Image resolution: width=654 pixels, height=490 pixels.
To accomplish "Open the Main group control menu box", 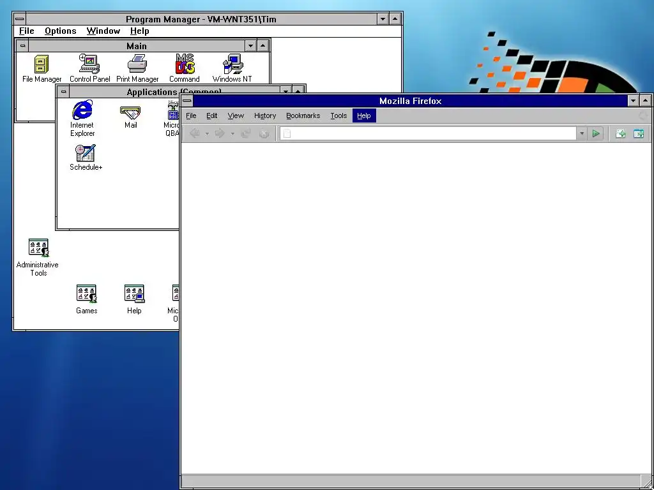I will (23, 46).
